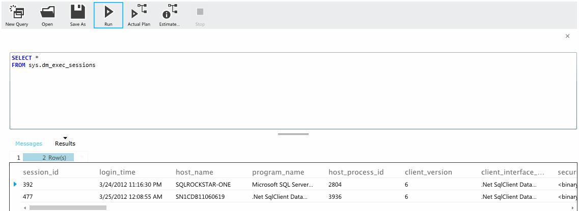579x211 pixels.
Task: Click the Open folder icon
Action: tap(47, 16)
